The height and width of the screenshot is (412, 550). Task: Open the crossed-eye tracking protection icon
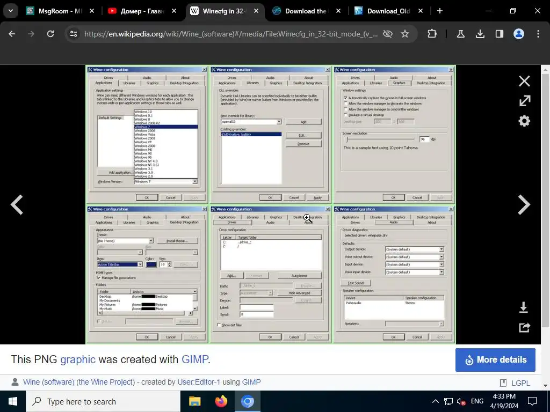pyautogui.click(x=388, y=34)
